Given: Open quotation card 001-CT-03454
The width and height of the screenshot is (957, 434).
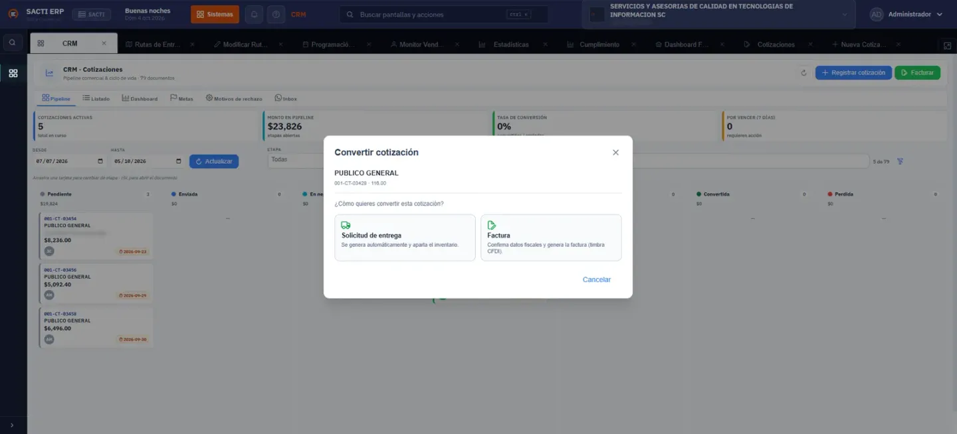Looking at the screenshot, I should pos(96,236).
